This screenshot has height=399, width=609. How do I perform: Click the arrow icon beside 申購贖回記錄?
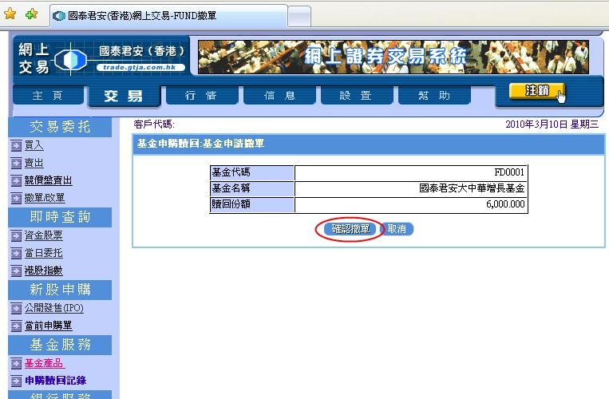[x=16, y=381]
